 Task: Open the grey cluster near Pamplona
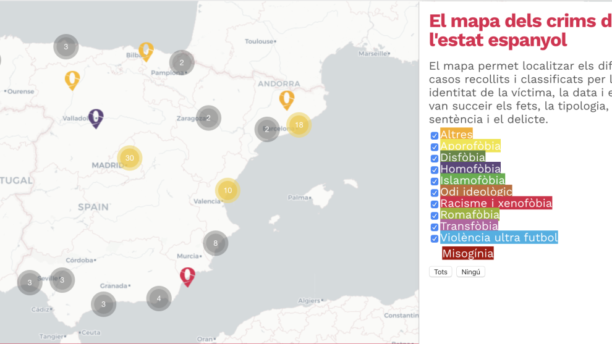pyautogui.click(x=182, y=62)
